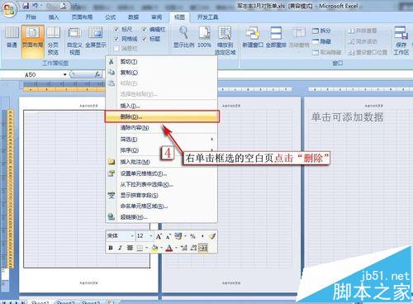The width and height of the screenshot is (413, 304).
Task: Increase decimal places in mini toolbar
Action: (184, 248)
